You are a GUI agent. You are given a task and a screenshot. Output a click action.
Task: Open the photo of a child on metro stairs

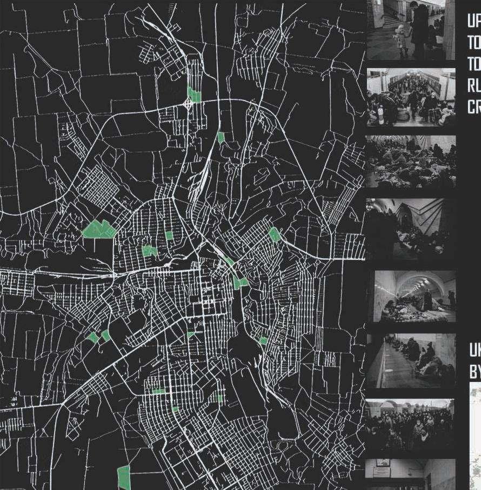click(411, 30)
